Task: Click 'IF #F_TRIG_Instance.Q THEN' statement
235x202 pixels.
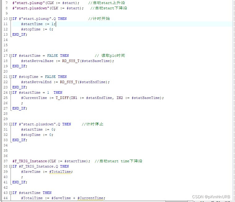Action: [x=41, y=166]
